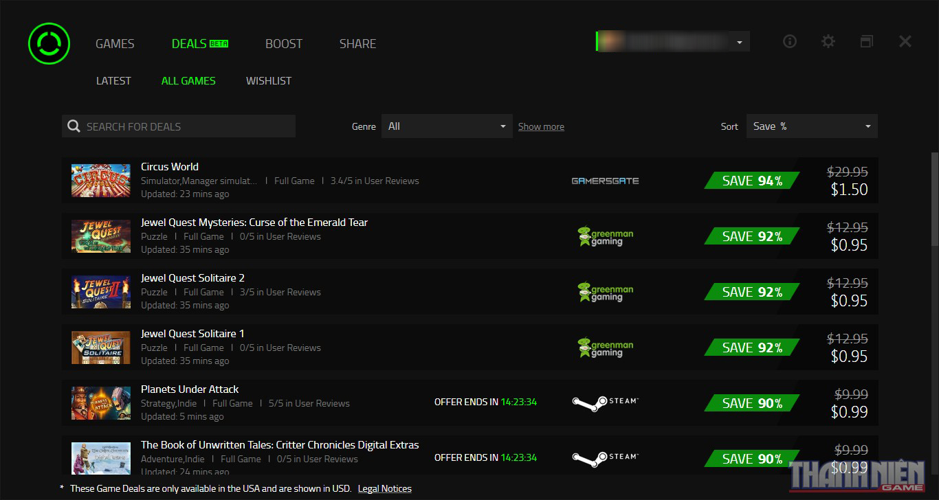Click 3/5 in User Reviews for Solitaire 2
Image resolution: width=939 pixels, height=500 pixels.
coord(280,292)
